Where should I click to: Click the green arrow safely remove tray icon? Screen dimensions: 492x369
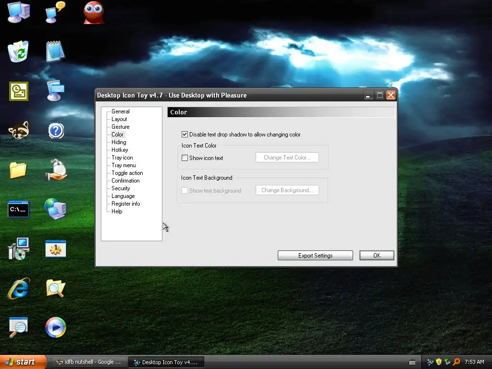[447, 362]
